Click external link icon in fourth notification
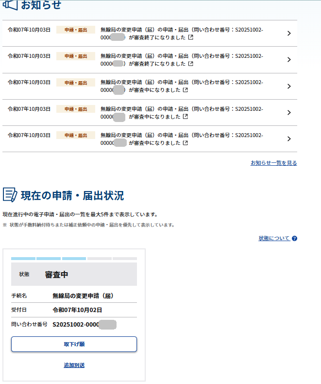The height and width of the screenshot is (384, 321). tap(185, 117)
